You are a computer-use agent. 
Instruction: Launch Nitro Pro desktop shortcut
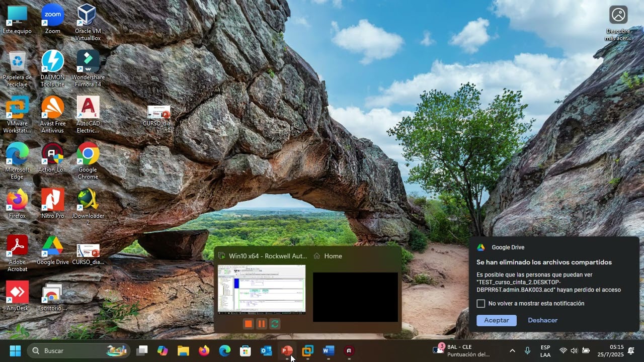pyautogui.click(x=52, y=203)
